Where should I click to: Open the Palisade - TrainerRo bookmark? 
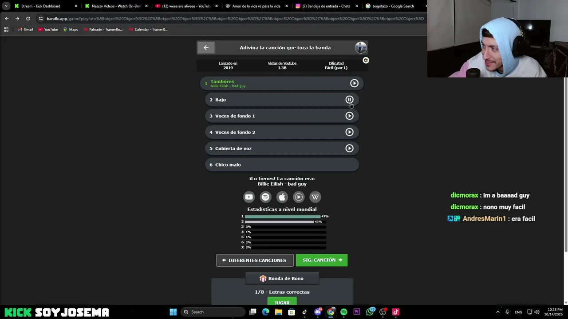click(x=103, y=30)
